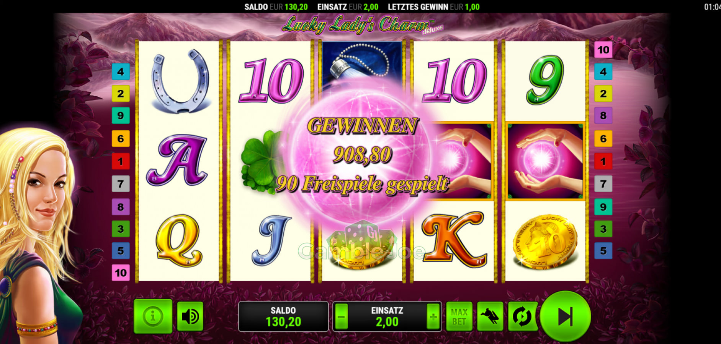
Task: Click the yellow Q symbol on first reel
Action: (178, 240)
